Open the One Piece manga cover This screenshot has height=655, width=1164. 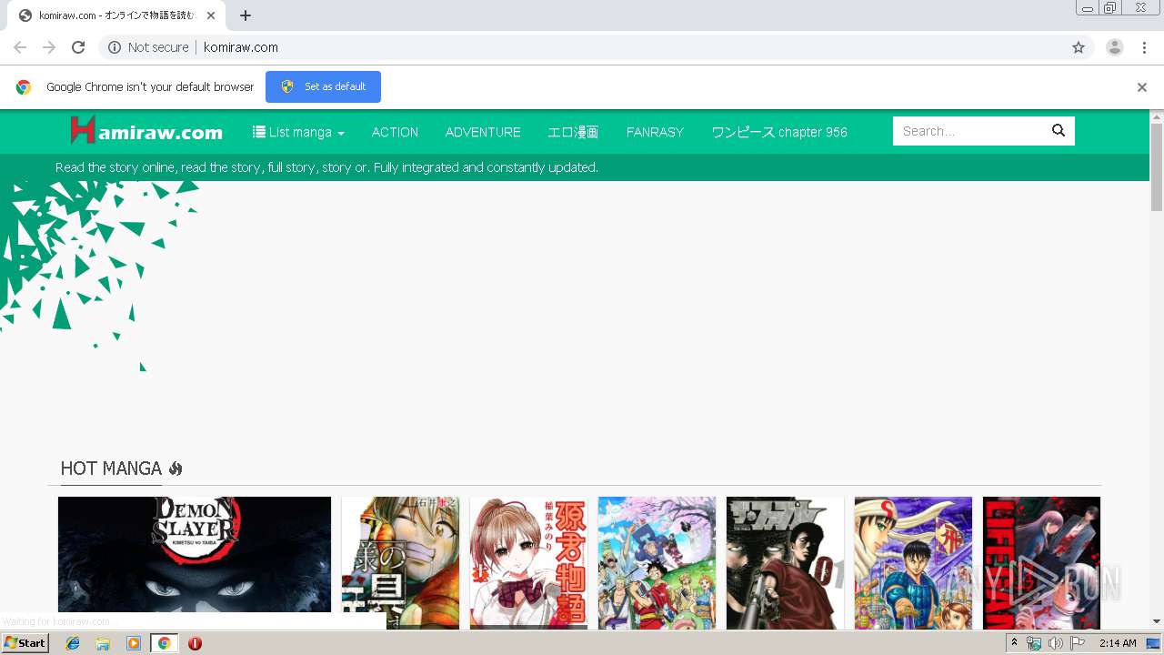click(x=657, y=562)
